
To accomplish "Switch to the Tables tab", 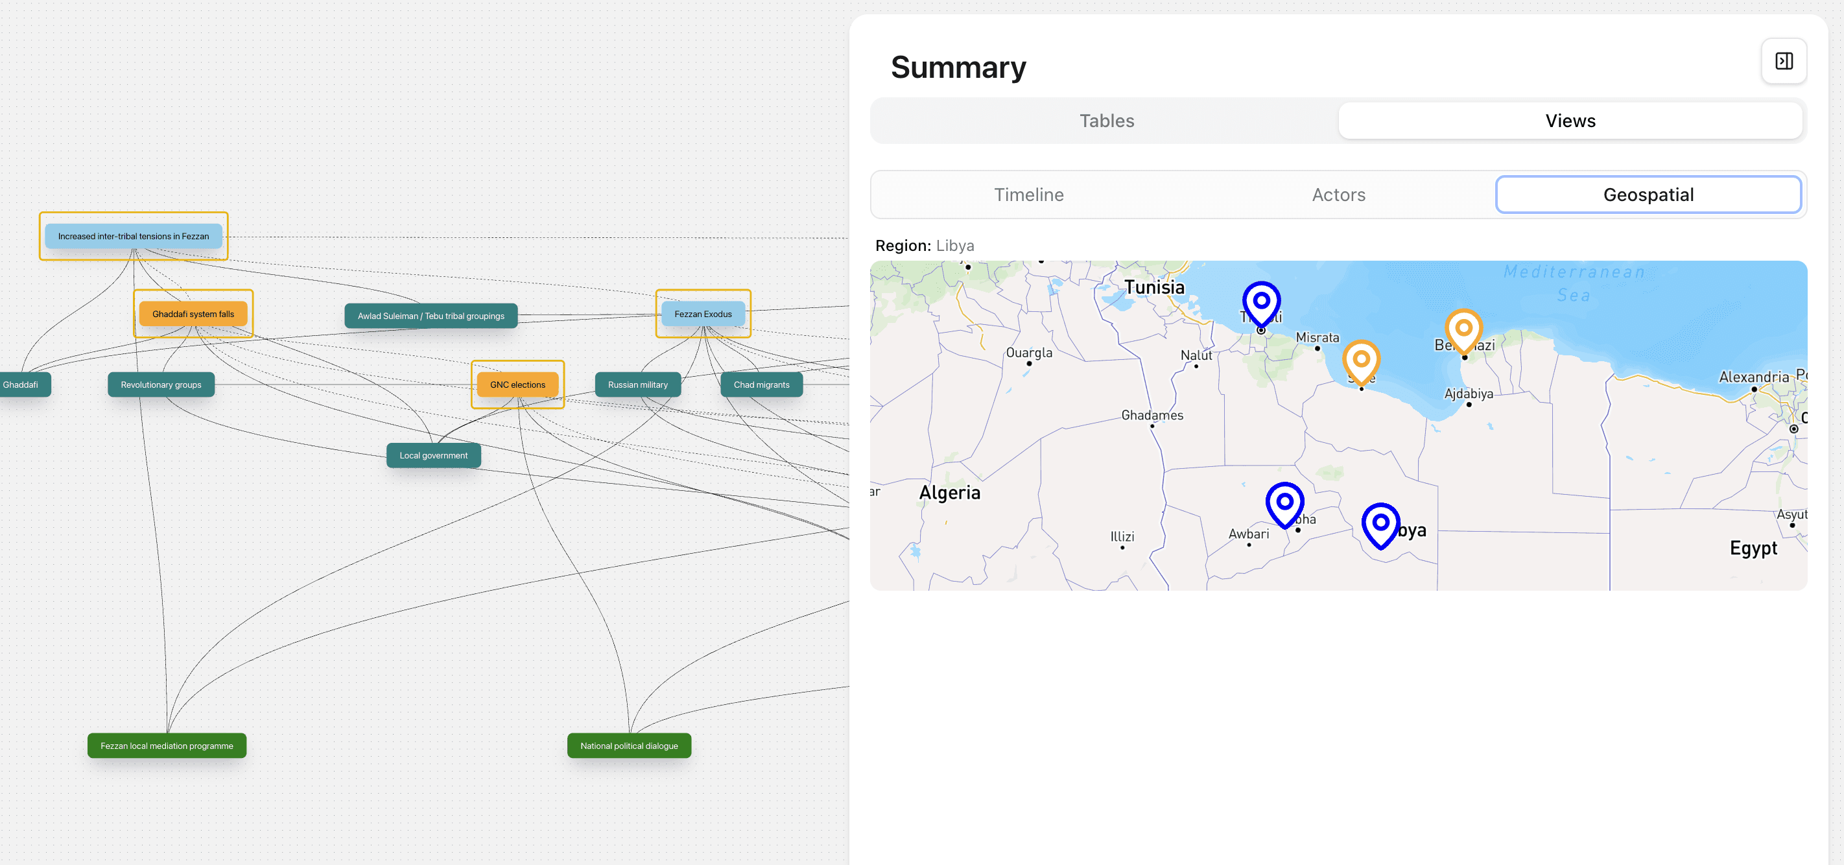I will point(1106,121).
